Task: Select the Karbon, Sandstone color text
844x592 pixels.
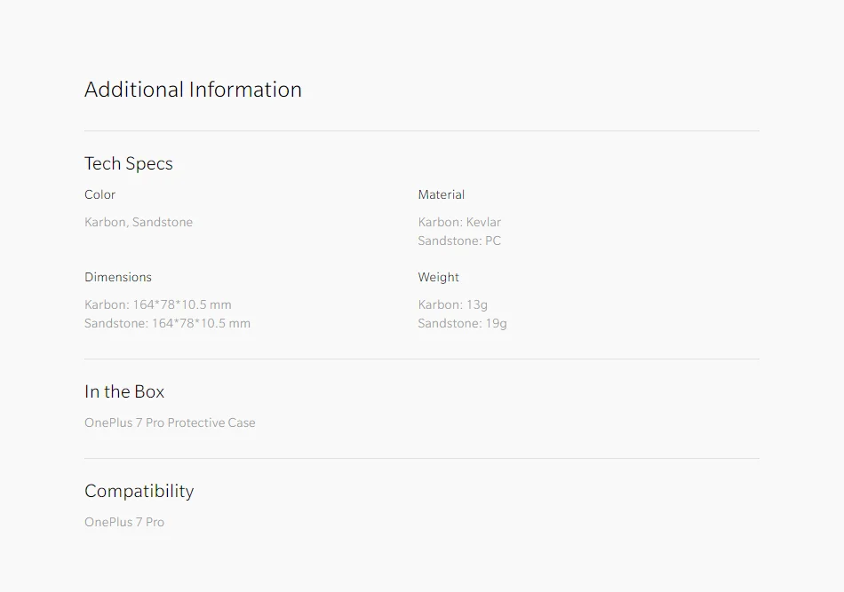Action: (139, 222)
